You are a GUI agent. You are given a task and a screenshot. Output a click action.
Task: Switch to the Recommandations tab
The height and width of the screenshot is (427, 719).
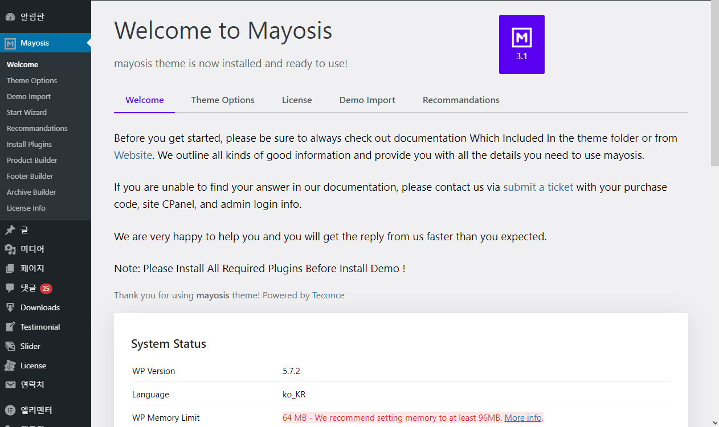click(x=461, y=100)
